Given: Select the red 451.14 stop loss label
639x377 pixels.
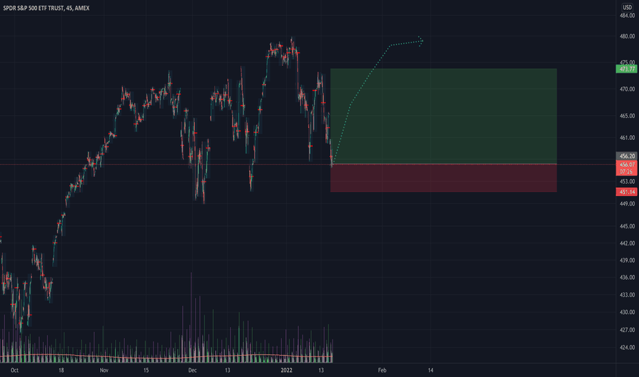Looking at the screenshot, I should [627, 191].
